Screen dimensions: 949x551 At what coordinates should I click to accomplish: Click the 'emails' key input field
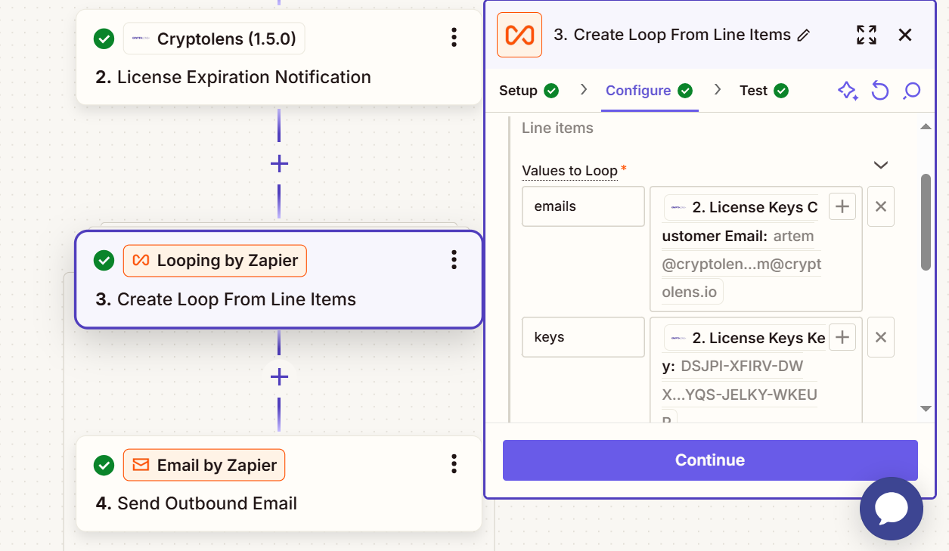coord(583,206)
